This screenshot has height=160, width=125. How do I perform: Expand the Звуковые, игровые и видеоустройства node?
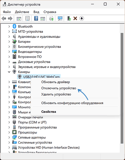tap(9, 67)
